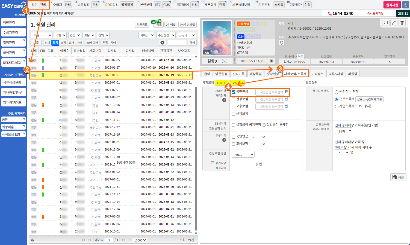Click the refresh icon below the staff list
This screenshot has height=245, width=410.
point(33,240)
